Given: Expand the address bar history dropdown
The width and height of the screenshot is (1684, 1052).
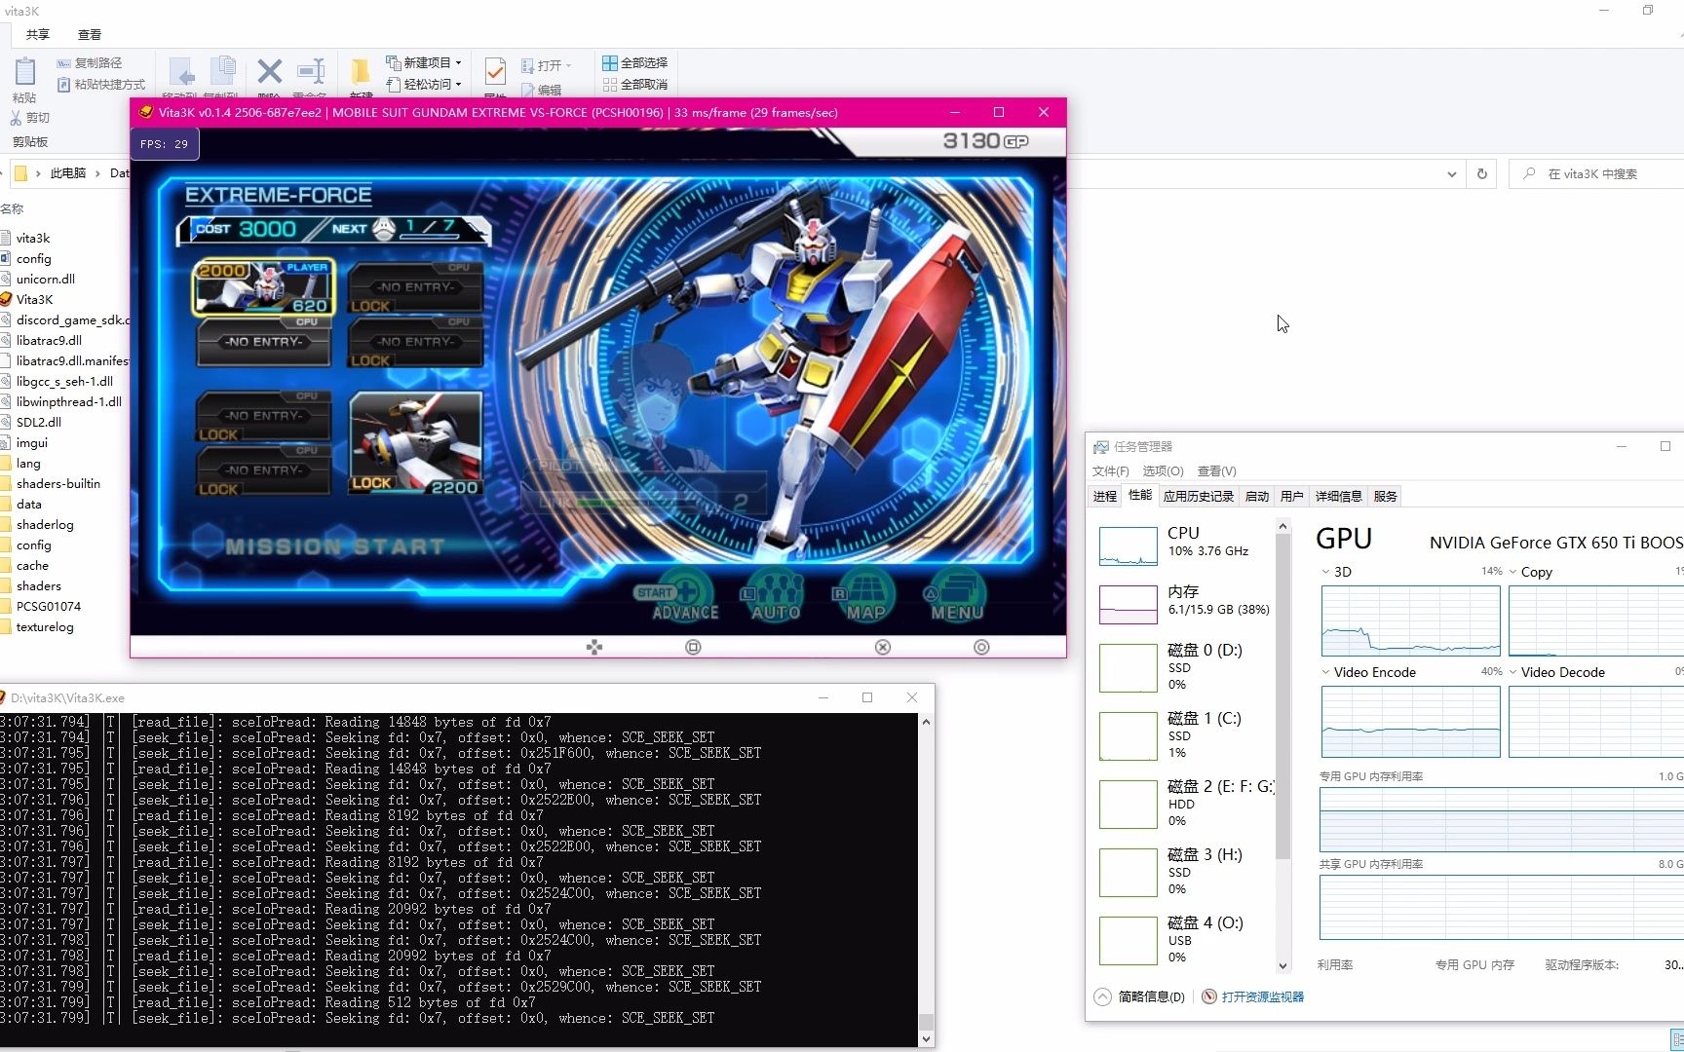Looking at the screenshot, I should (x=1452, y=174).
